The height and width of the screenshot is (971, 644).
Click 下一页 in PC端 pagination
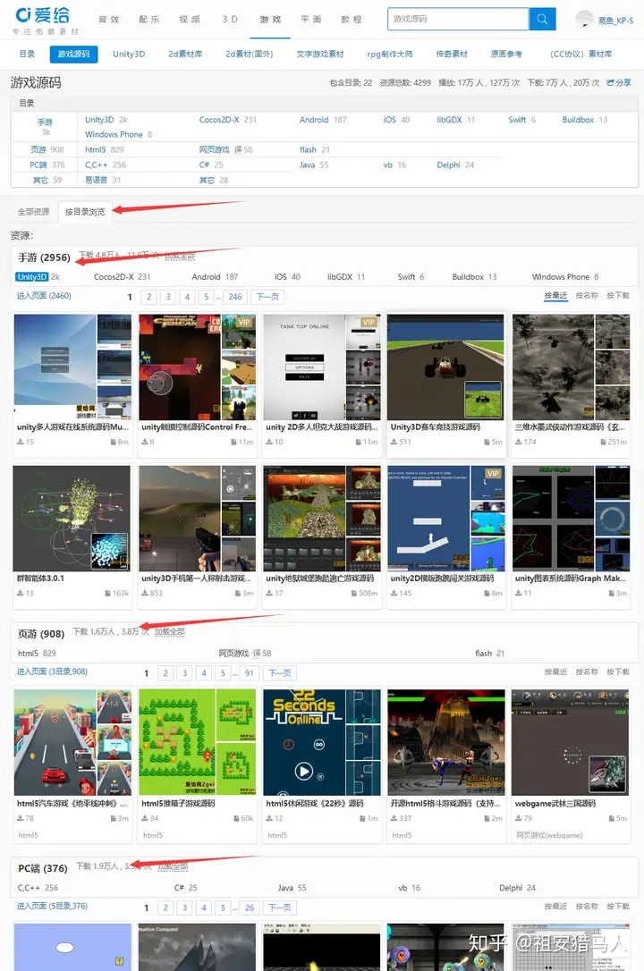(x=280, y=908)
